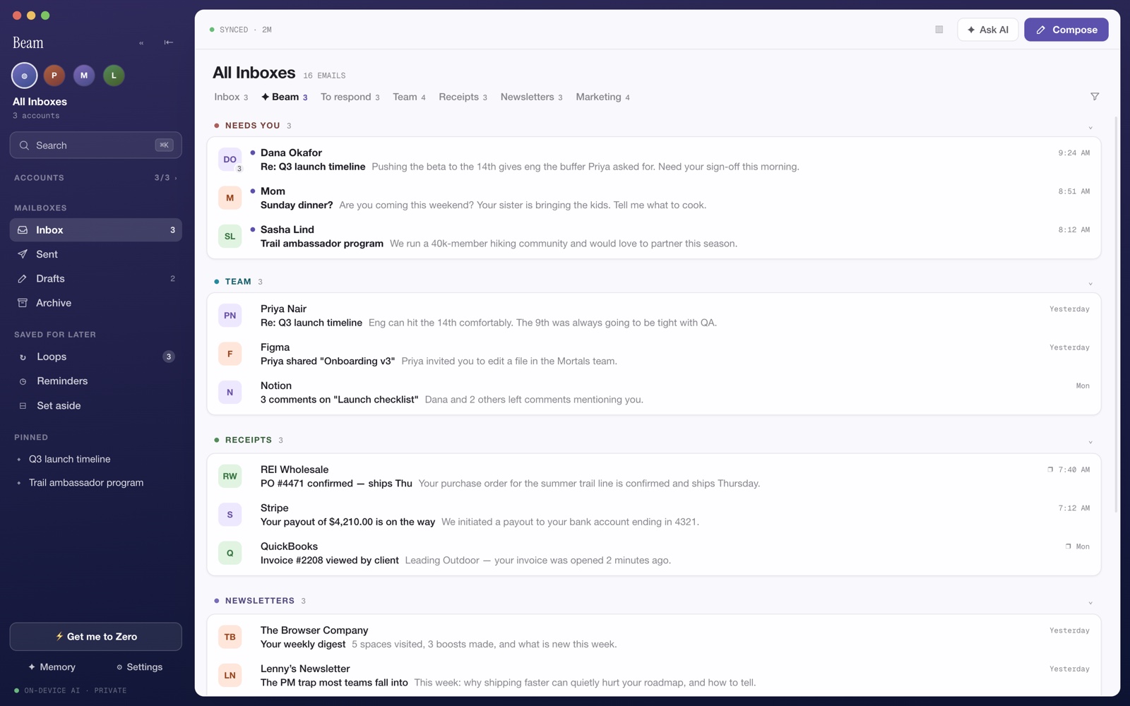The height and width of the screenshot is (706, 1130).
Task: Open the Sent mailbox
Action: pyautogui.click(x=96, y=254)
